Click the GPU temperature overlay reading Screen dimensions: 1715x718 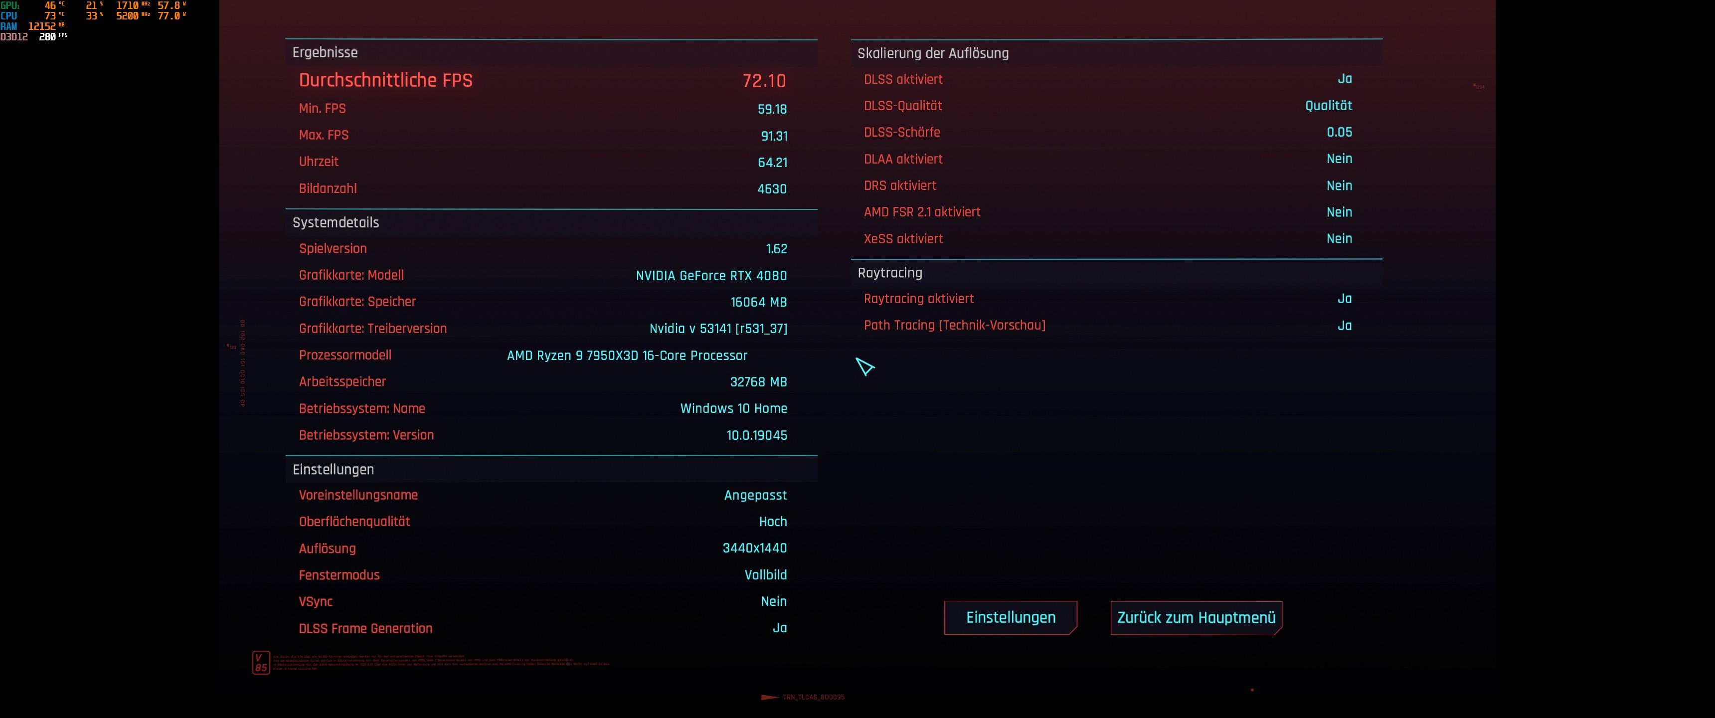(54, 5)
